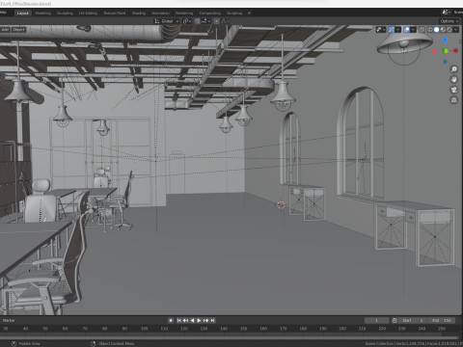
Task: Click the negative X axis gizmo dot
Action: tap(434, 51)
